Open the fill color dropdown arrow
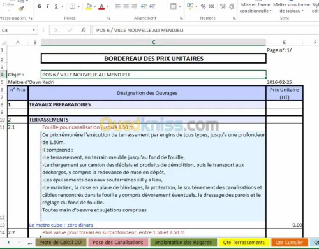The image size is (319, 249). click(x=95, y=6)
